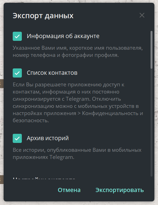Close the Экспорт данных dialog with X
The image size is (158, 205).
click(142, 15)
